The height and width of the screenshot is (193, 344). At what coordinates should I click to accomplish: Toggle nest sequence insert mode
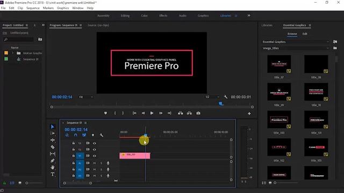tap(67, 135)
